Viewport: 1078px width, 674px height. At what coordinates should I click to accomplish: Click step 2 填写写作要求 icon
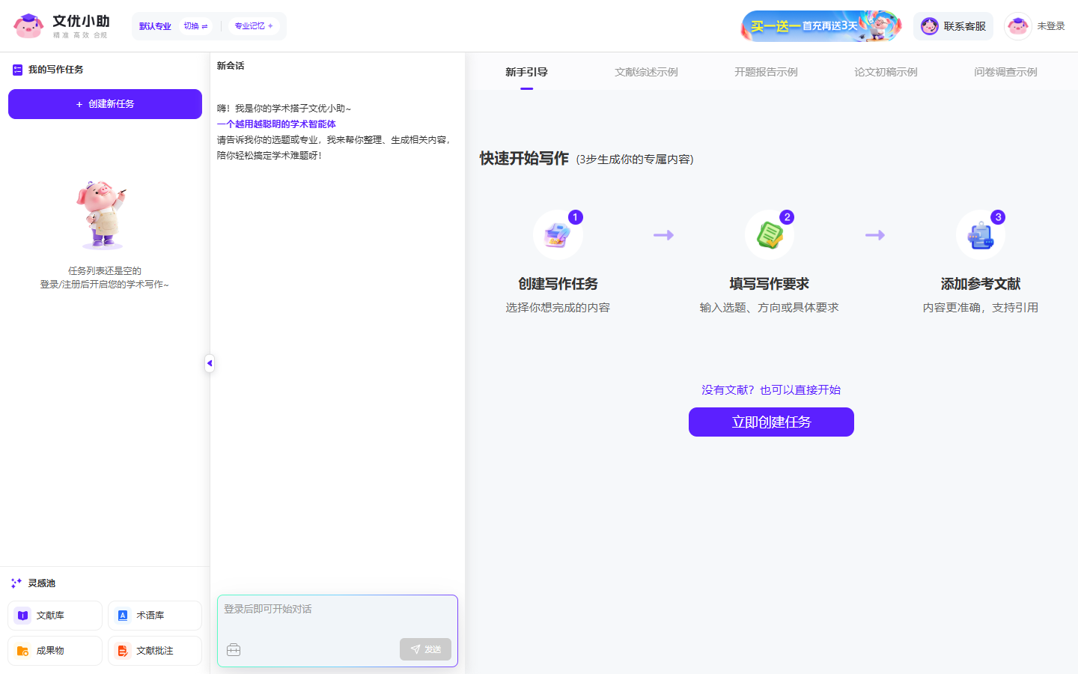point(770,235)
